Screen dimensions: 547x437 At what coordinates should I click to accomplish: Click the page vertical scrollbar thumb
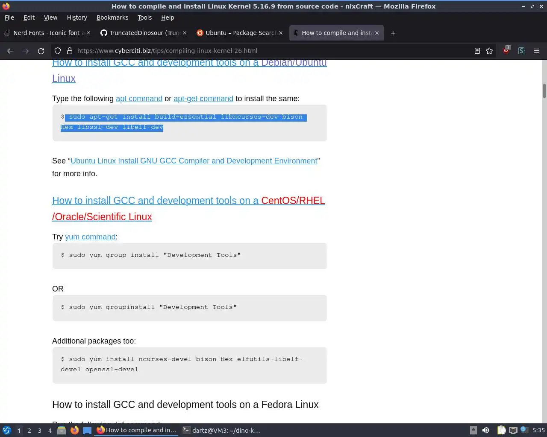point(544,91)
